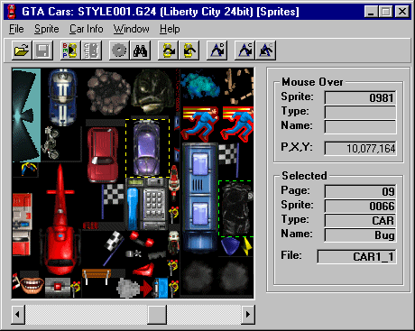Select the brown park bench sprite
The width and height of the screenshot is (415, 331).
tap(97, 276)
